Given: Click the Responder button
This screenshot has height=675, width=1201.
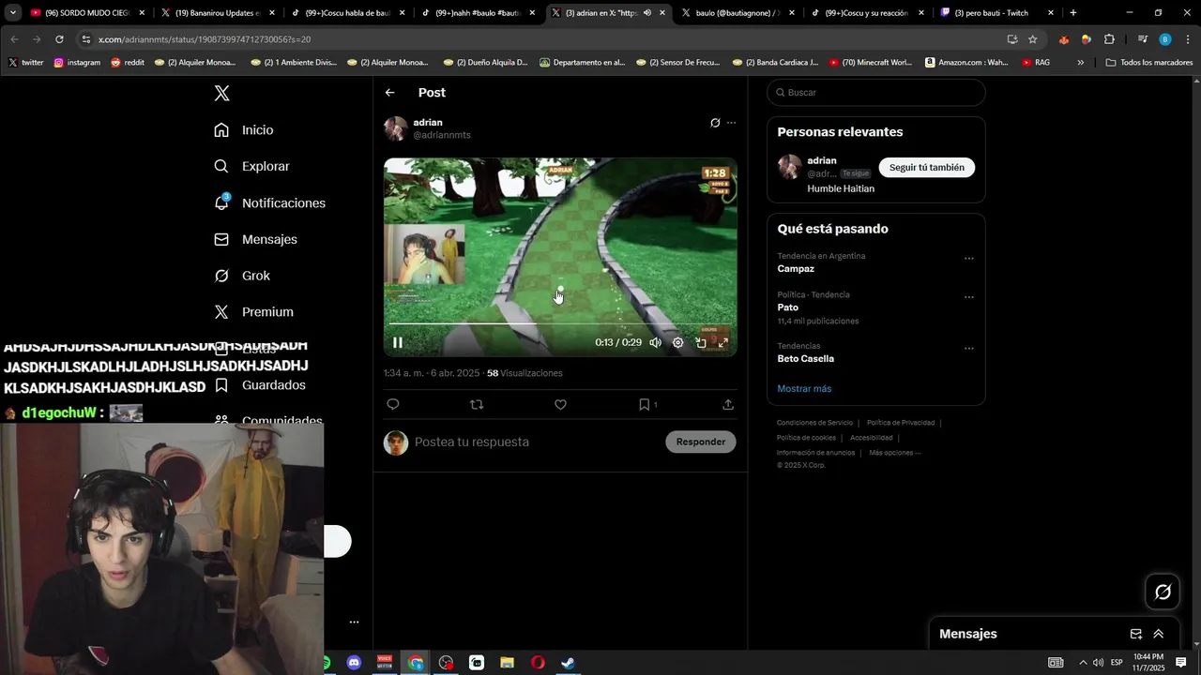Looking at the screenshot, I should click(x=701, y=442).
